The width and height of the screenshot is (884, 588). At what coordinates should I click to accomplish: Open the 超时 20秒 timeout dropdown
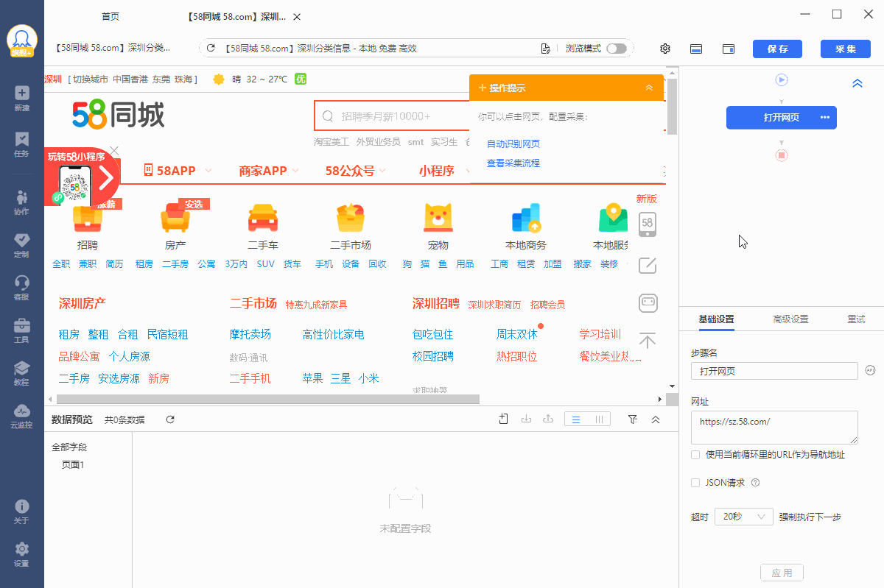pos(744,517)
